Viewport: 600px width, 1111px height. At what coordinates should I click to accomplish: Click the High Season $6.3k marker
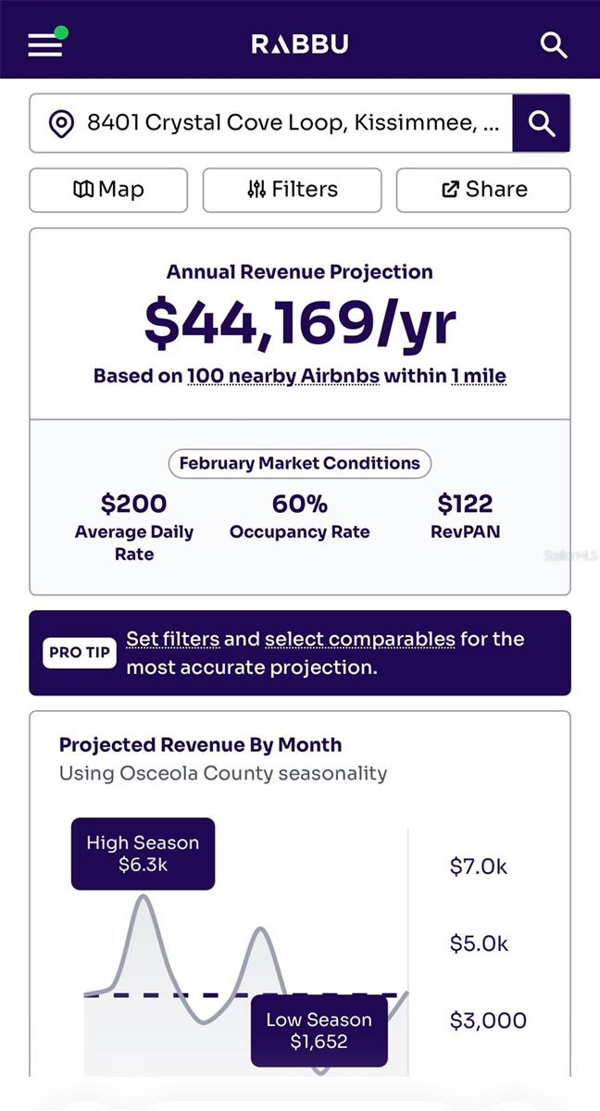(143, 854)
